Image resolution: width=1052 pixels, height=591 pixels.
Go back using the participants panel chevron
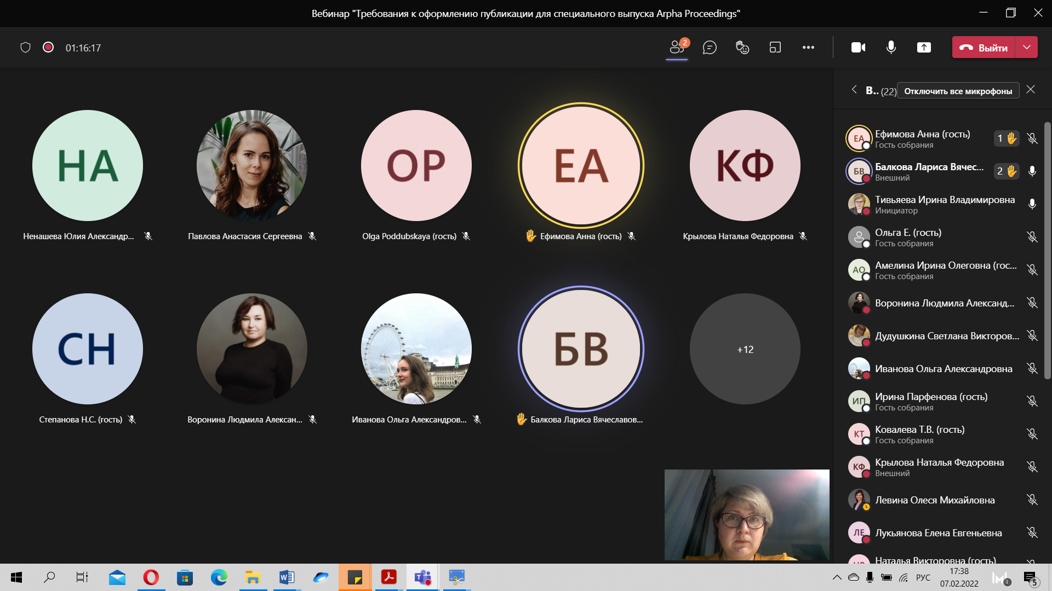pos(854,90)
